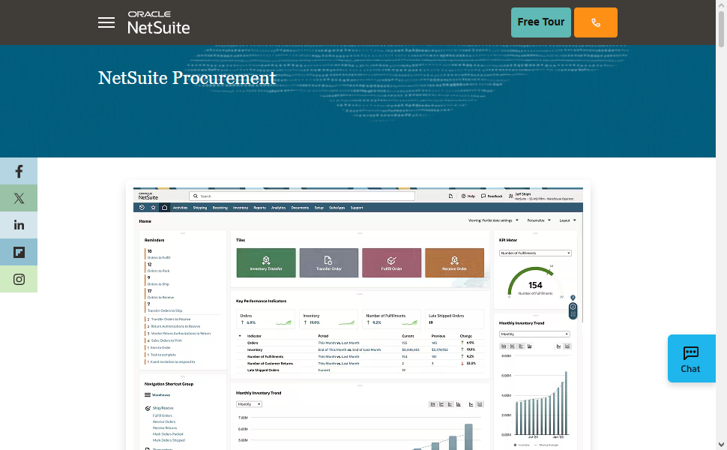The width and height of the screenshot is (727, 450).
Task: Click the Number of Customer Returns row
Action: 360,363
